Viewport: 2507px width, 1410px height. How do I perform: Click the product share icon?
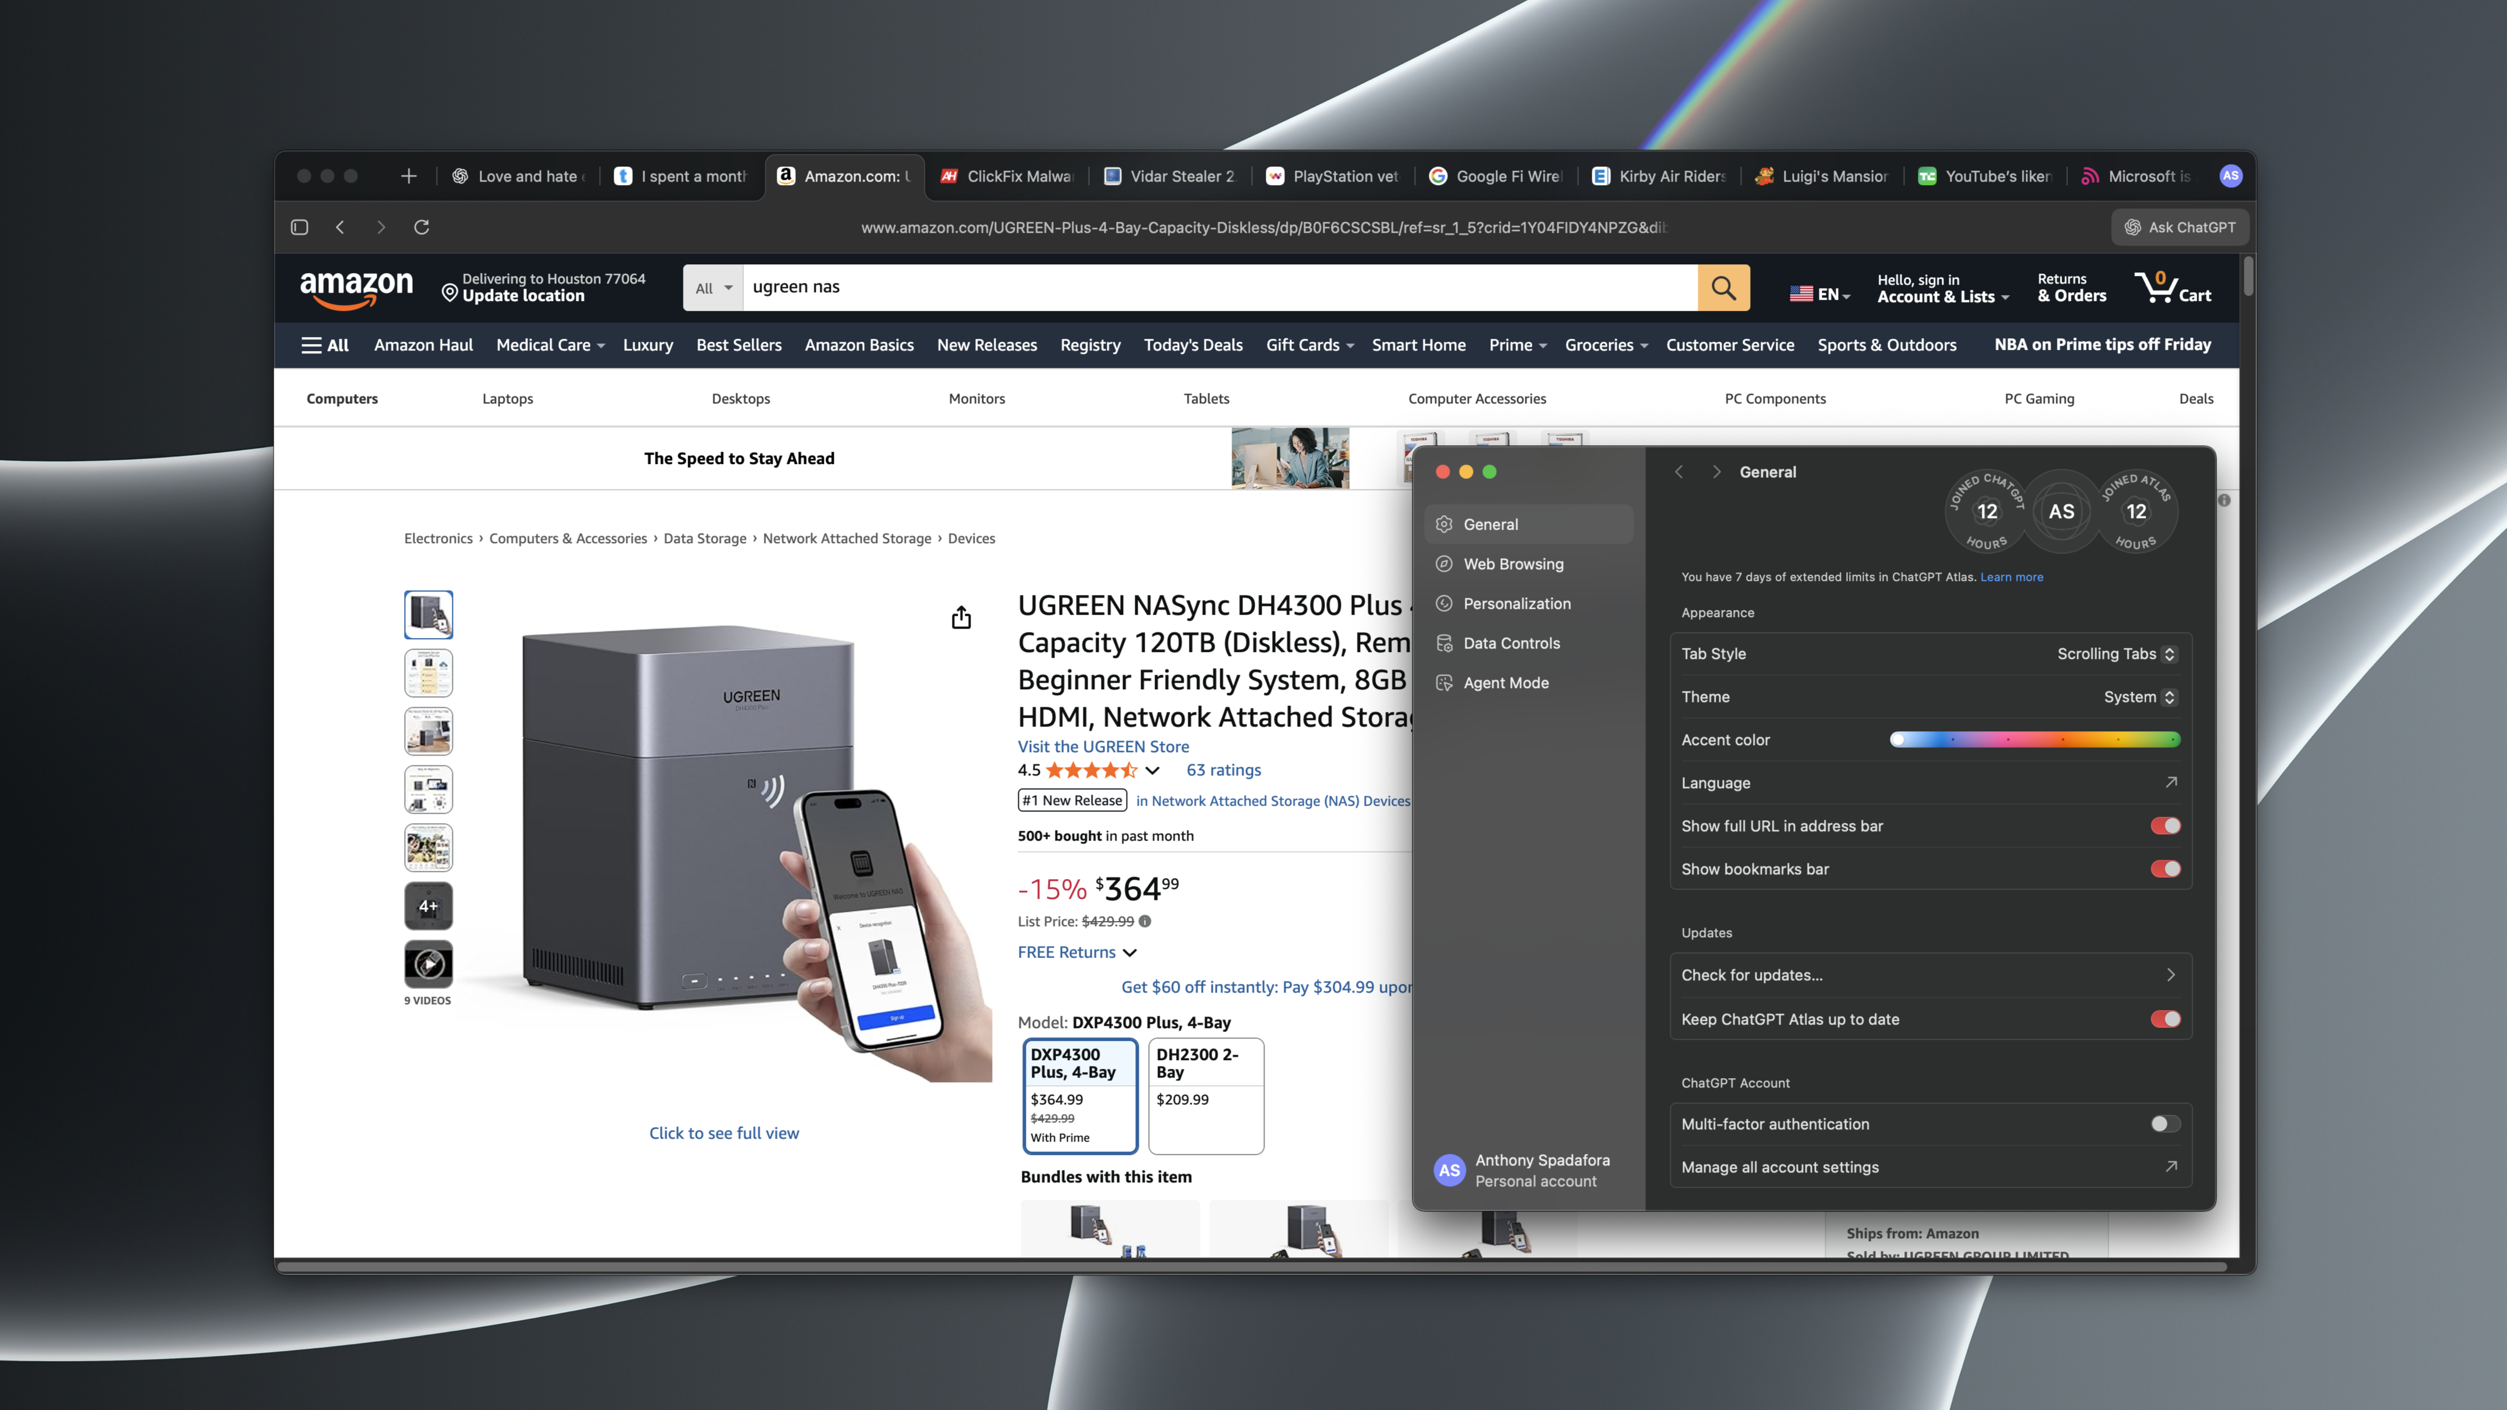coord(961,618)
